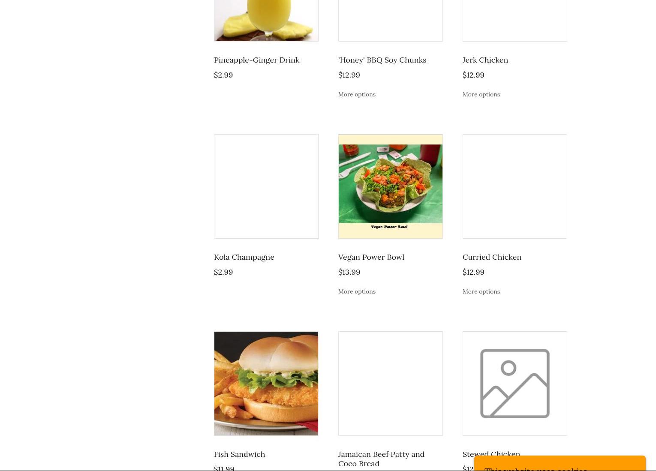Open the Pineapple-Ginger Drink product title
Image resolution: width=656 pixels, height=471 pixels.
(x=256, y=60)
